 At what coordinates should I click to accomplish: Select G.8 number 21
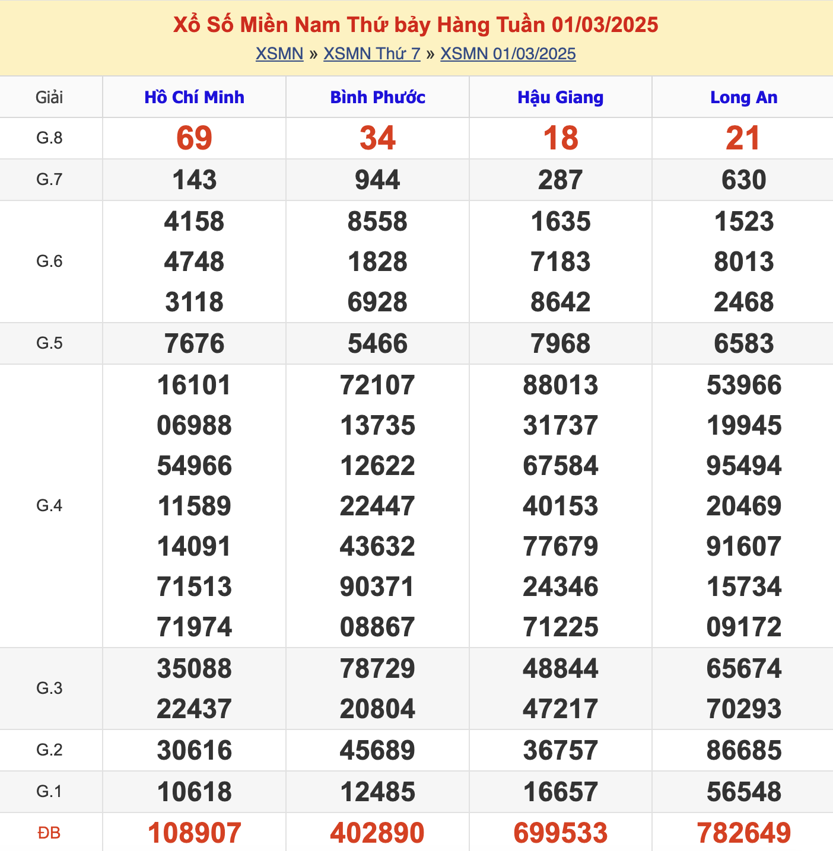coord(743,138)
